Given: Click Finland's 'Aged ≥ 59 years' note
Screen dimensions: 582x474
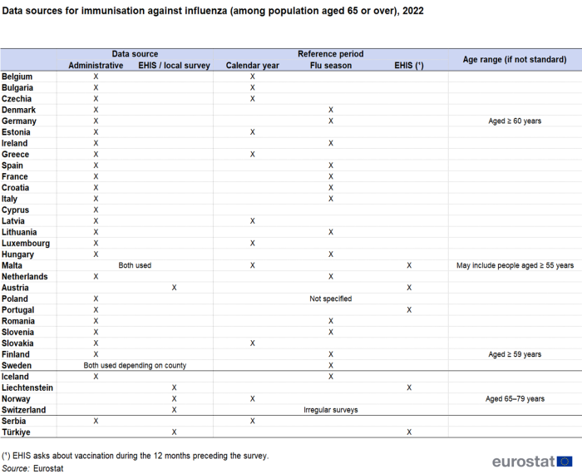Looking at the screenshot, I should [x=515, y=354].
